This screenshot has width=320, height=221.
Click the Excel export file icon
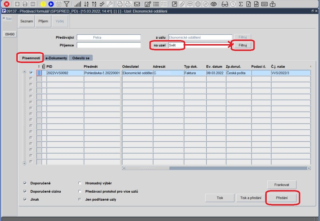click(248, 4)
